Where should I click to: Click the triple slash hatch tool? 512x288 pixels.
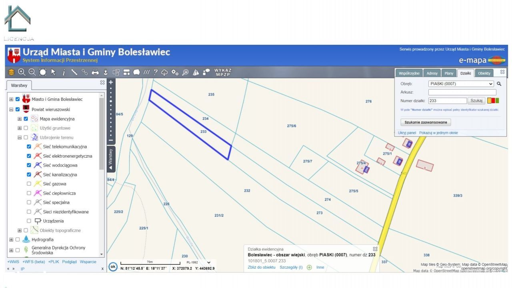146,72
